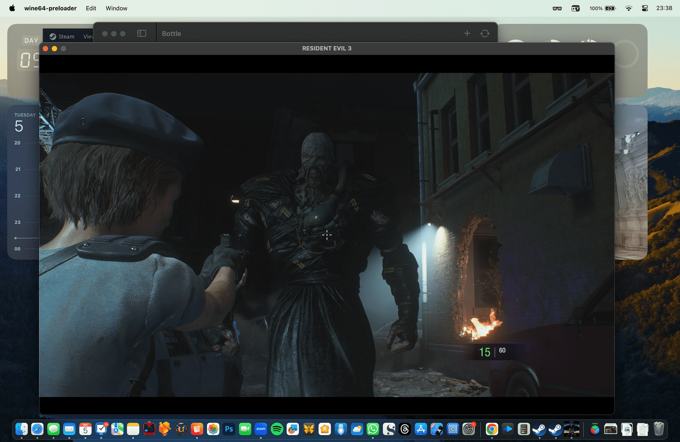Click the menu bar clock showing 23:38

click(664, 8)
